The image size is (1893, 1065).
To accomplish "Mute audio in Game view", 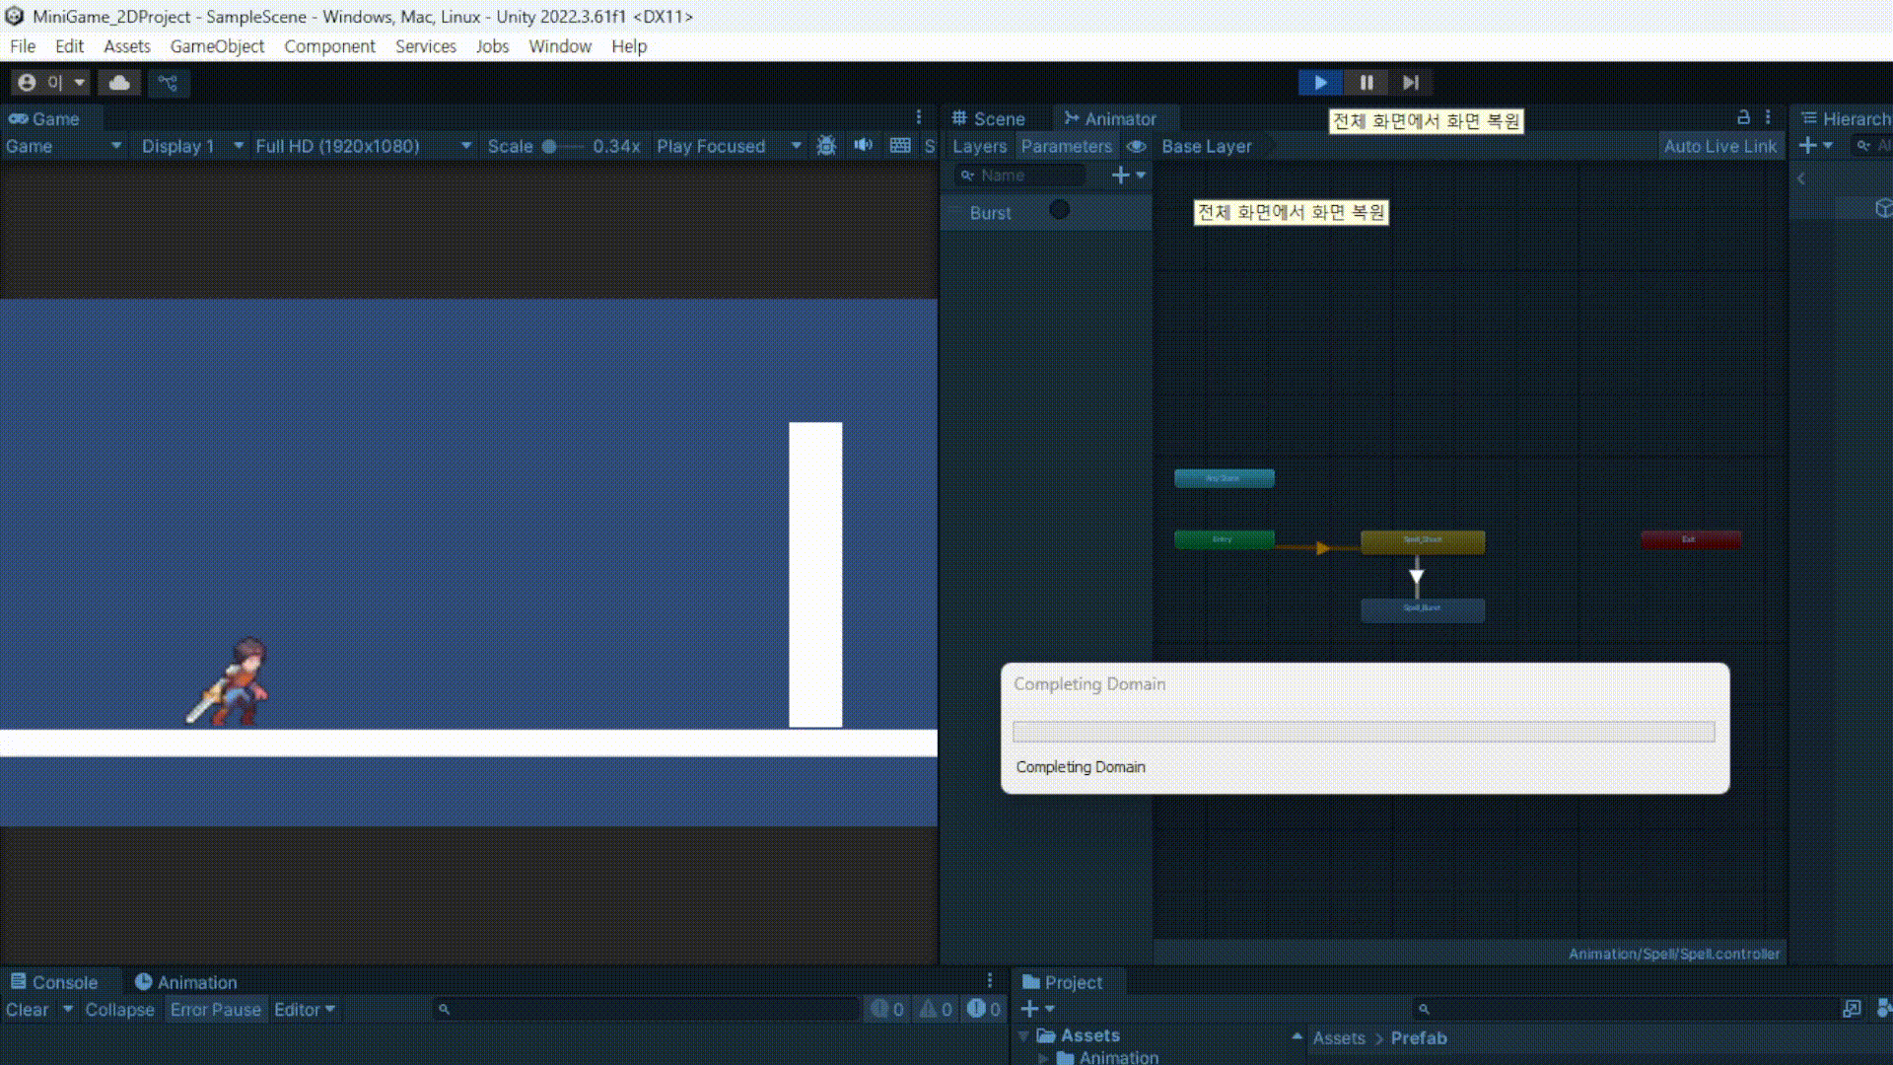I will [863, 146].
